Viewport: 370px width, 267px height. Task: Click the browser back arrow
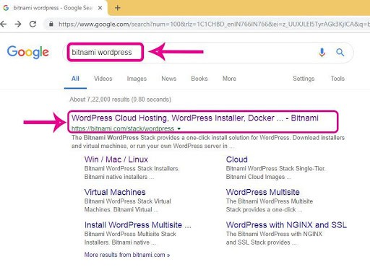point(3,24)
